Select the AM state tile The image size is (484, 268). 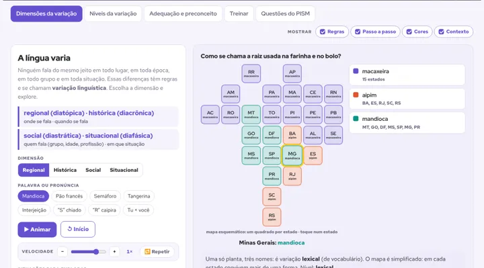(231, 94)
